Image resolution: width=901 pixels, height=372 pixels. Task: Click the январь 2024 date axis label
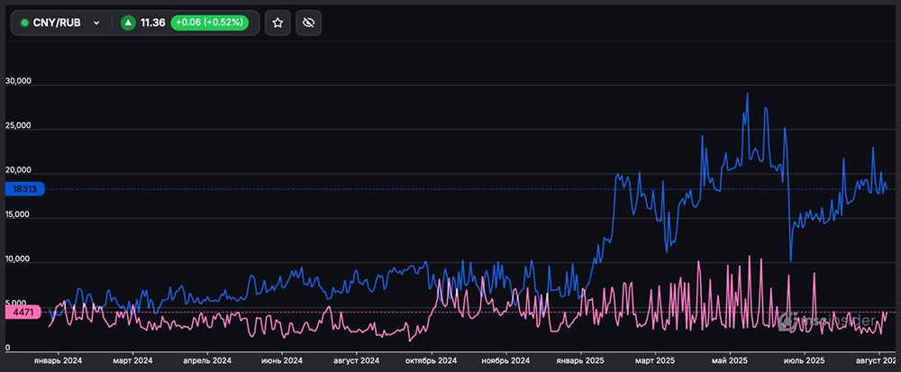click(59, 360)
